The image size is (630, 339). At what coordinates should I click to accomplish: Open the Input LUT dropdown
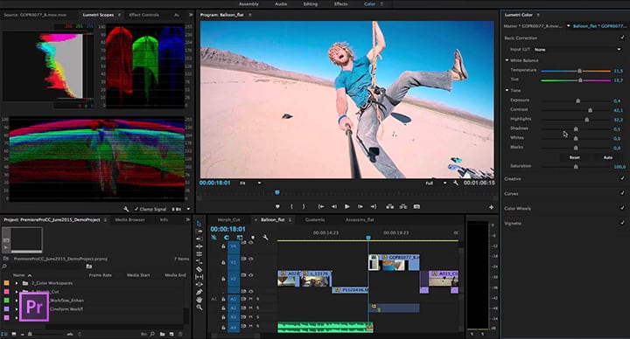coord(577,49)
